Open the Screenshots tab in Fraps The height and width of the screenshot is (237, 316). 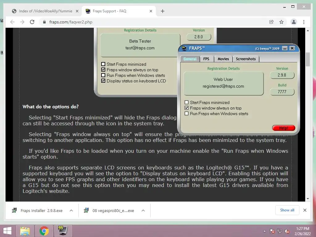point(246,59)
